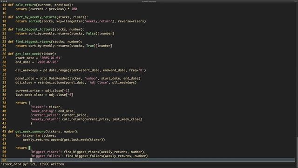Click 'all_weekdays' variable on line 30
Image resolution: width=298 pixels, height=168 pixels.
pos(27,70)
